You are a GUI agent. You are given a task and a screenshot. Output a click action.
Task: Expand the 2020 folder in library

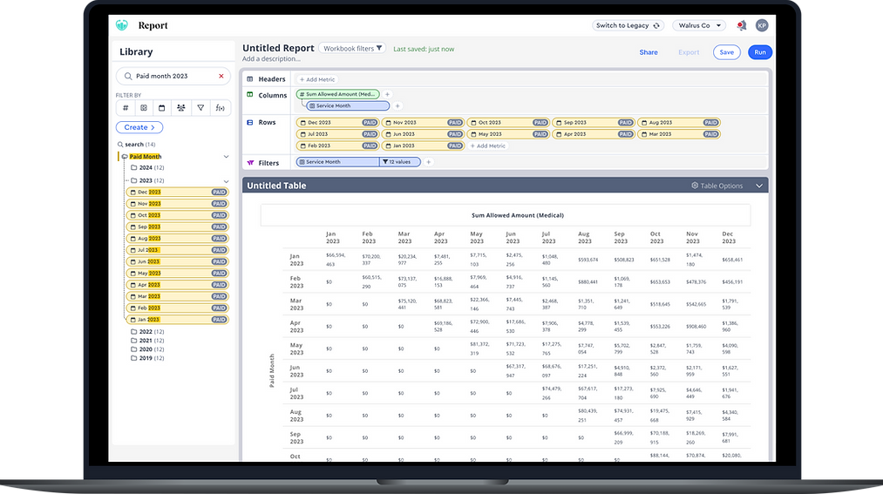(x=147, y=349)
